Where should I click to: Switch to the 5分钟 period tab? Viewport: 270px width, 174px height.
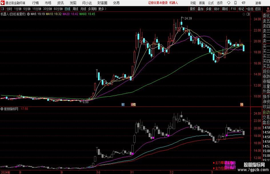27,9
